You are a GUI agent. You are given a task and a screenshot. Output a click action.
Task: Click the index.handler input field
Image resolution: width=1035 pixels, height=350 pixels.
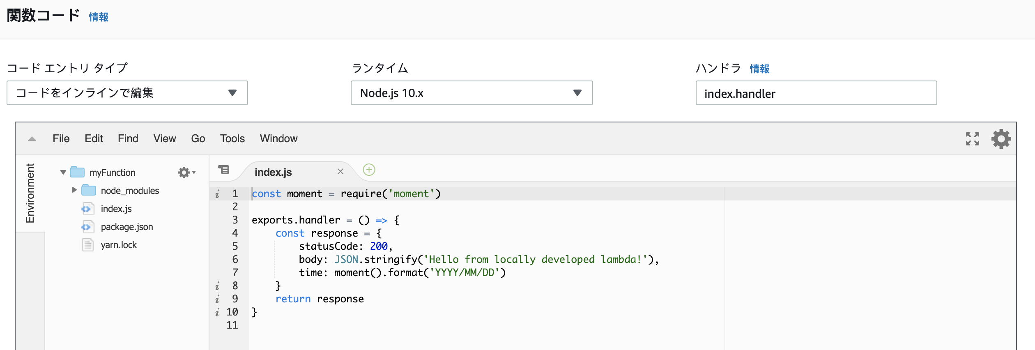coord(816,93)
